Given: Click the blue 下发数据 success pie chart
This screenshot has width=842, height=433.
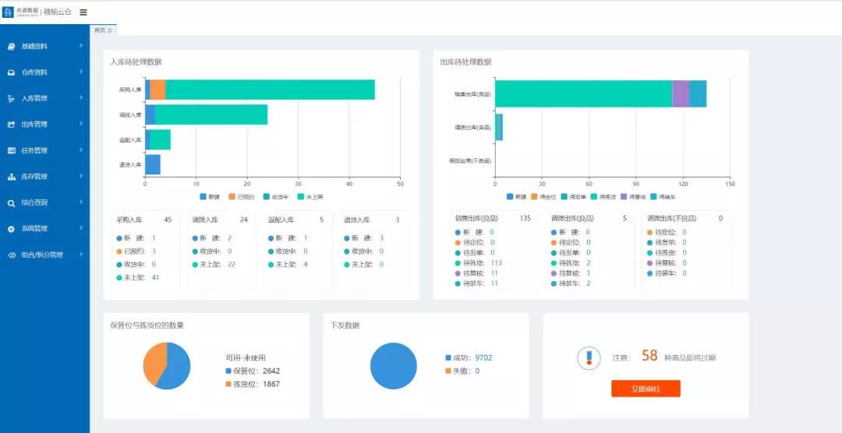Looking at the screenshot, I should pos(393,366).
